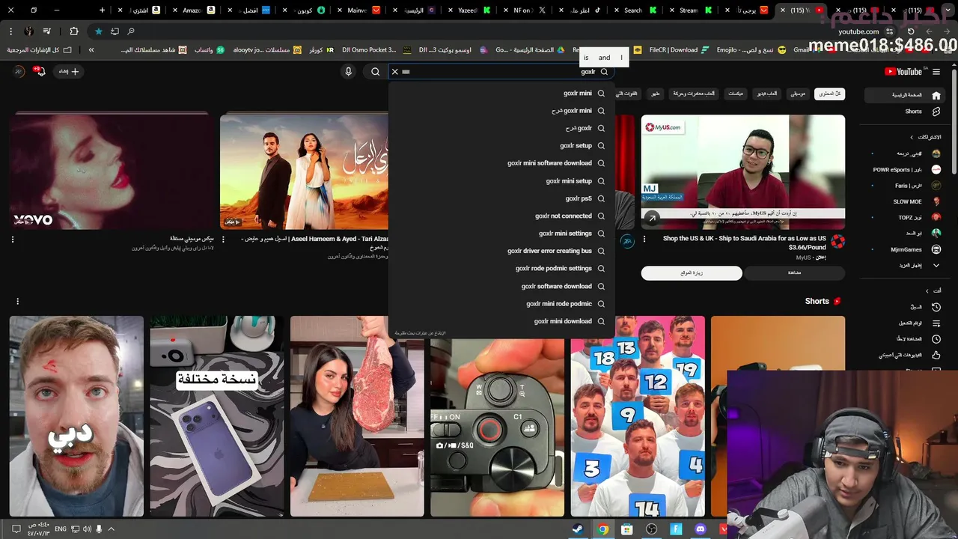Start voice search with the microphone
Screen dimensions: 958x539
(348, 72)
